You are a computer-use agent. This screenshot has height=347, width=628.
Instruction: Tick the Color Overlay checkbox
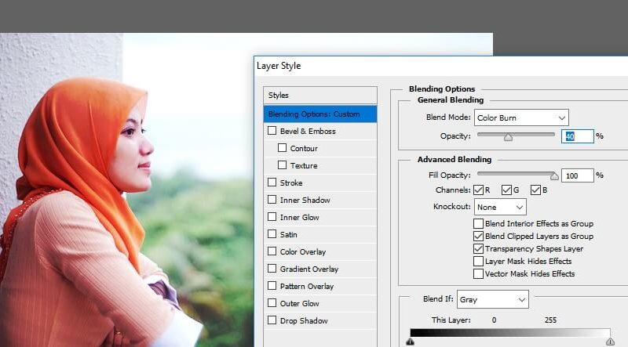point(272,251)
